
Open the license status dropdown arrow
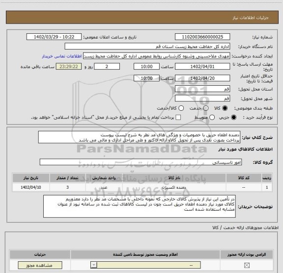[x=94, y=265]
